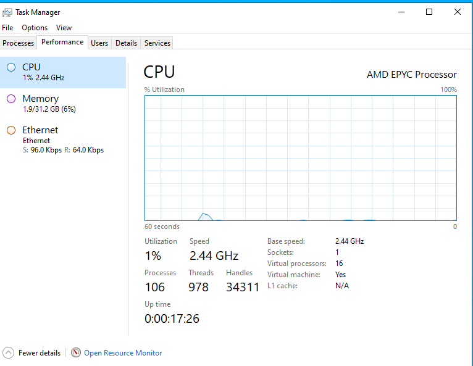This screenshot has width=473, height=366.
Task: Click the Performance tab
Action: (62, 43)
